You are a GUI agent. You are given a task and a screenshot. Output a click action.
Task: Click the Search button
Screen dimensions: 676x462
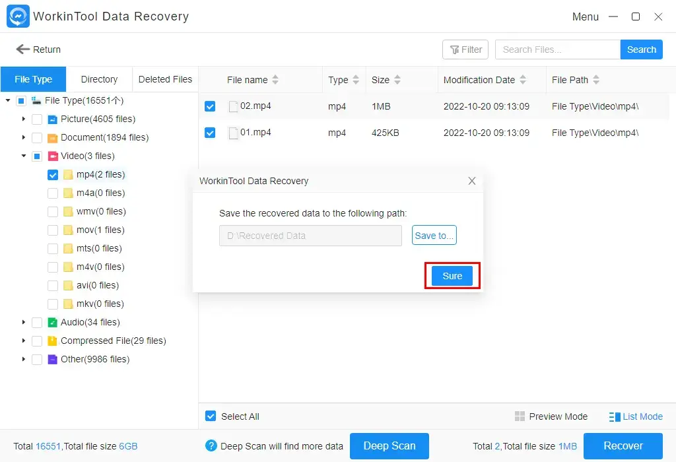[641, 49]
